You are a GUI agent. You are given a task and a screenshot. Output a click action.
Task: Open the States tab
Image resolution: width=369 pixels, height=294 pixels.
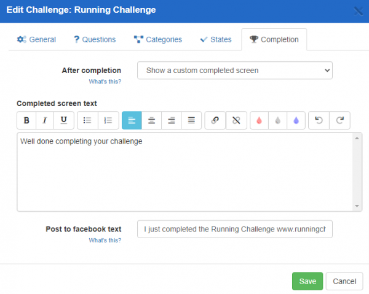click(x=216, y=39)
